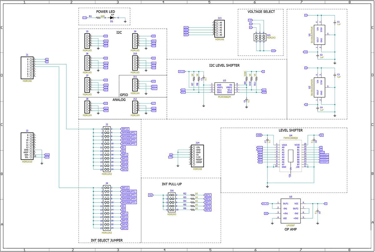
Task: Click the J2 HDR1X10 header
Action: click(x=27, y=146)
